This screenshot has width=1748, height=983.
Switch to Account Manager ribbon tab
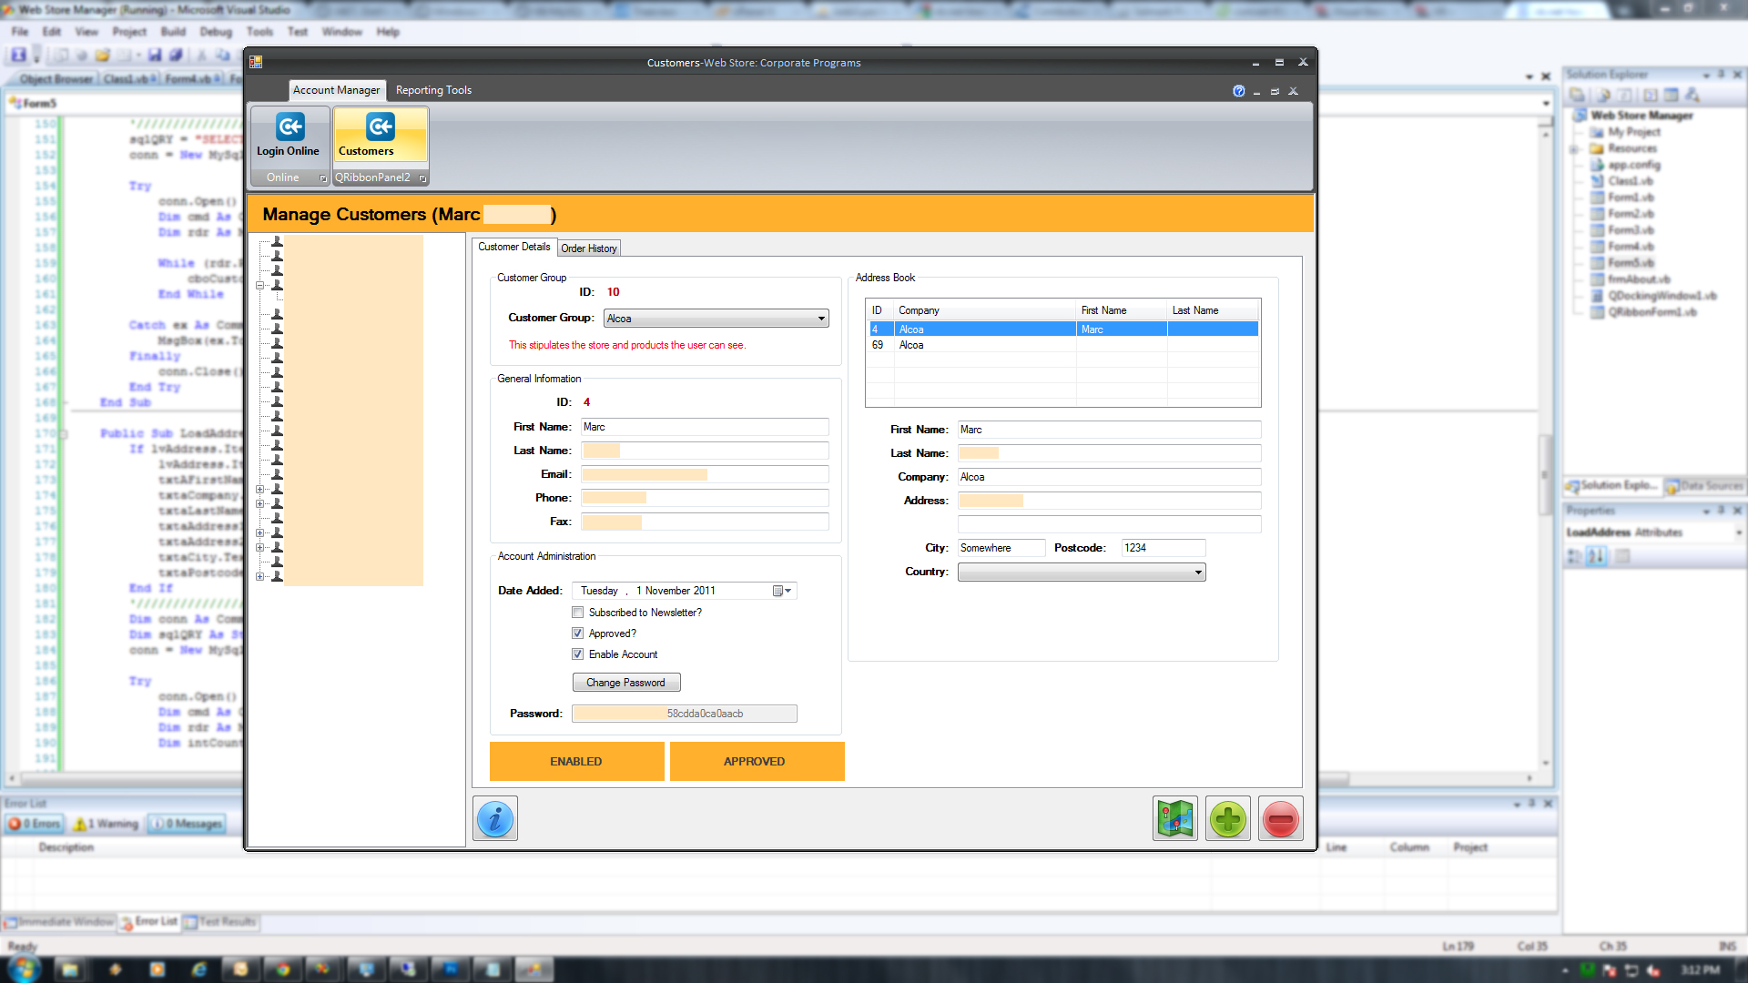tap(337, 90)
